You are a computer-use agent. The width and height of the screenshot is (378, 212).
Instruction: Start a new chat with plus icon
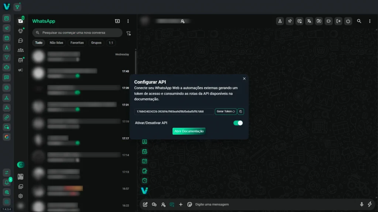point(117,21)
